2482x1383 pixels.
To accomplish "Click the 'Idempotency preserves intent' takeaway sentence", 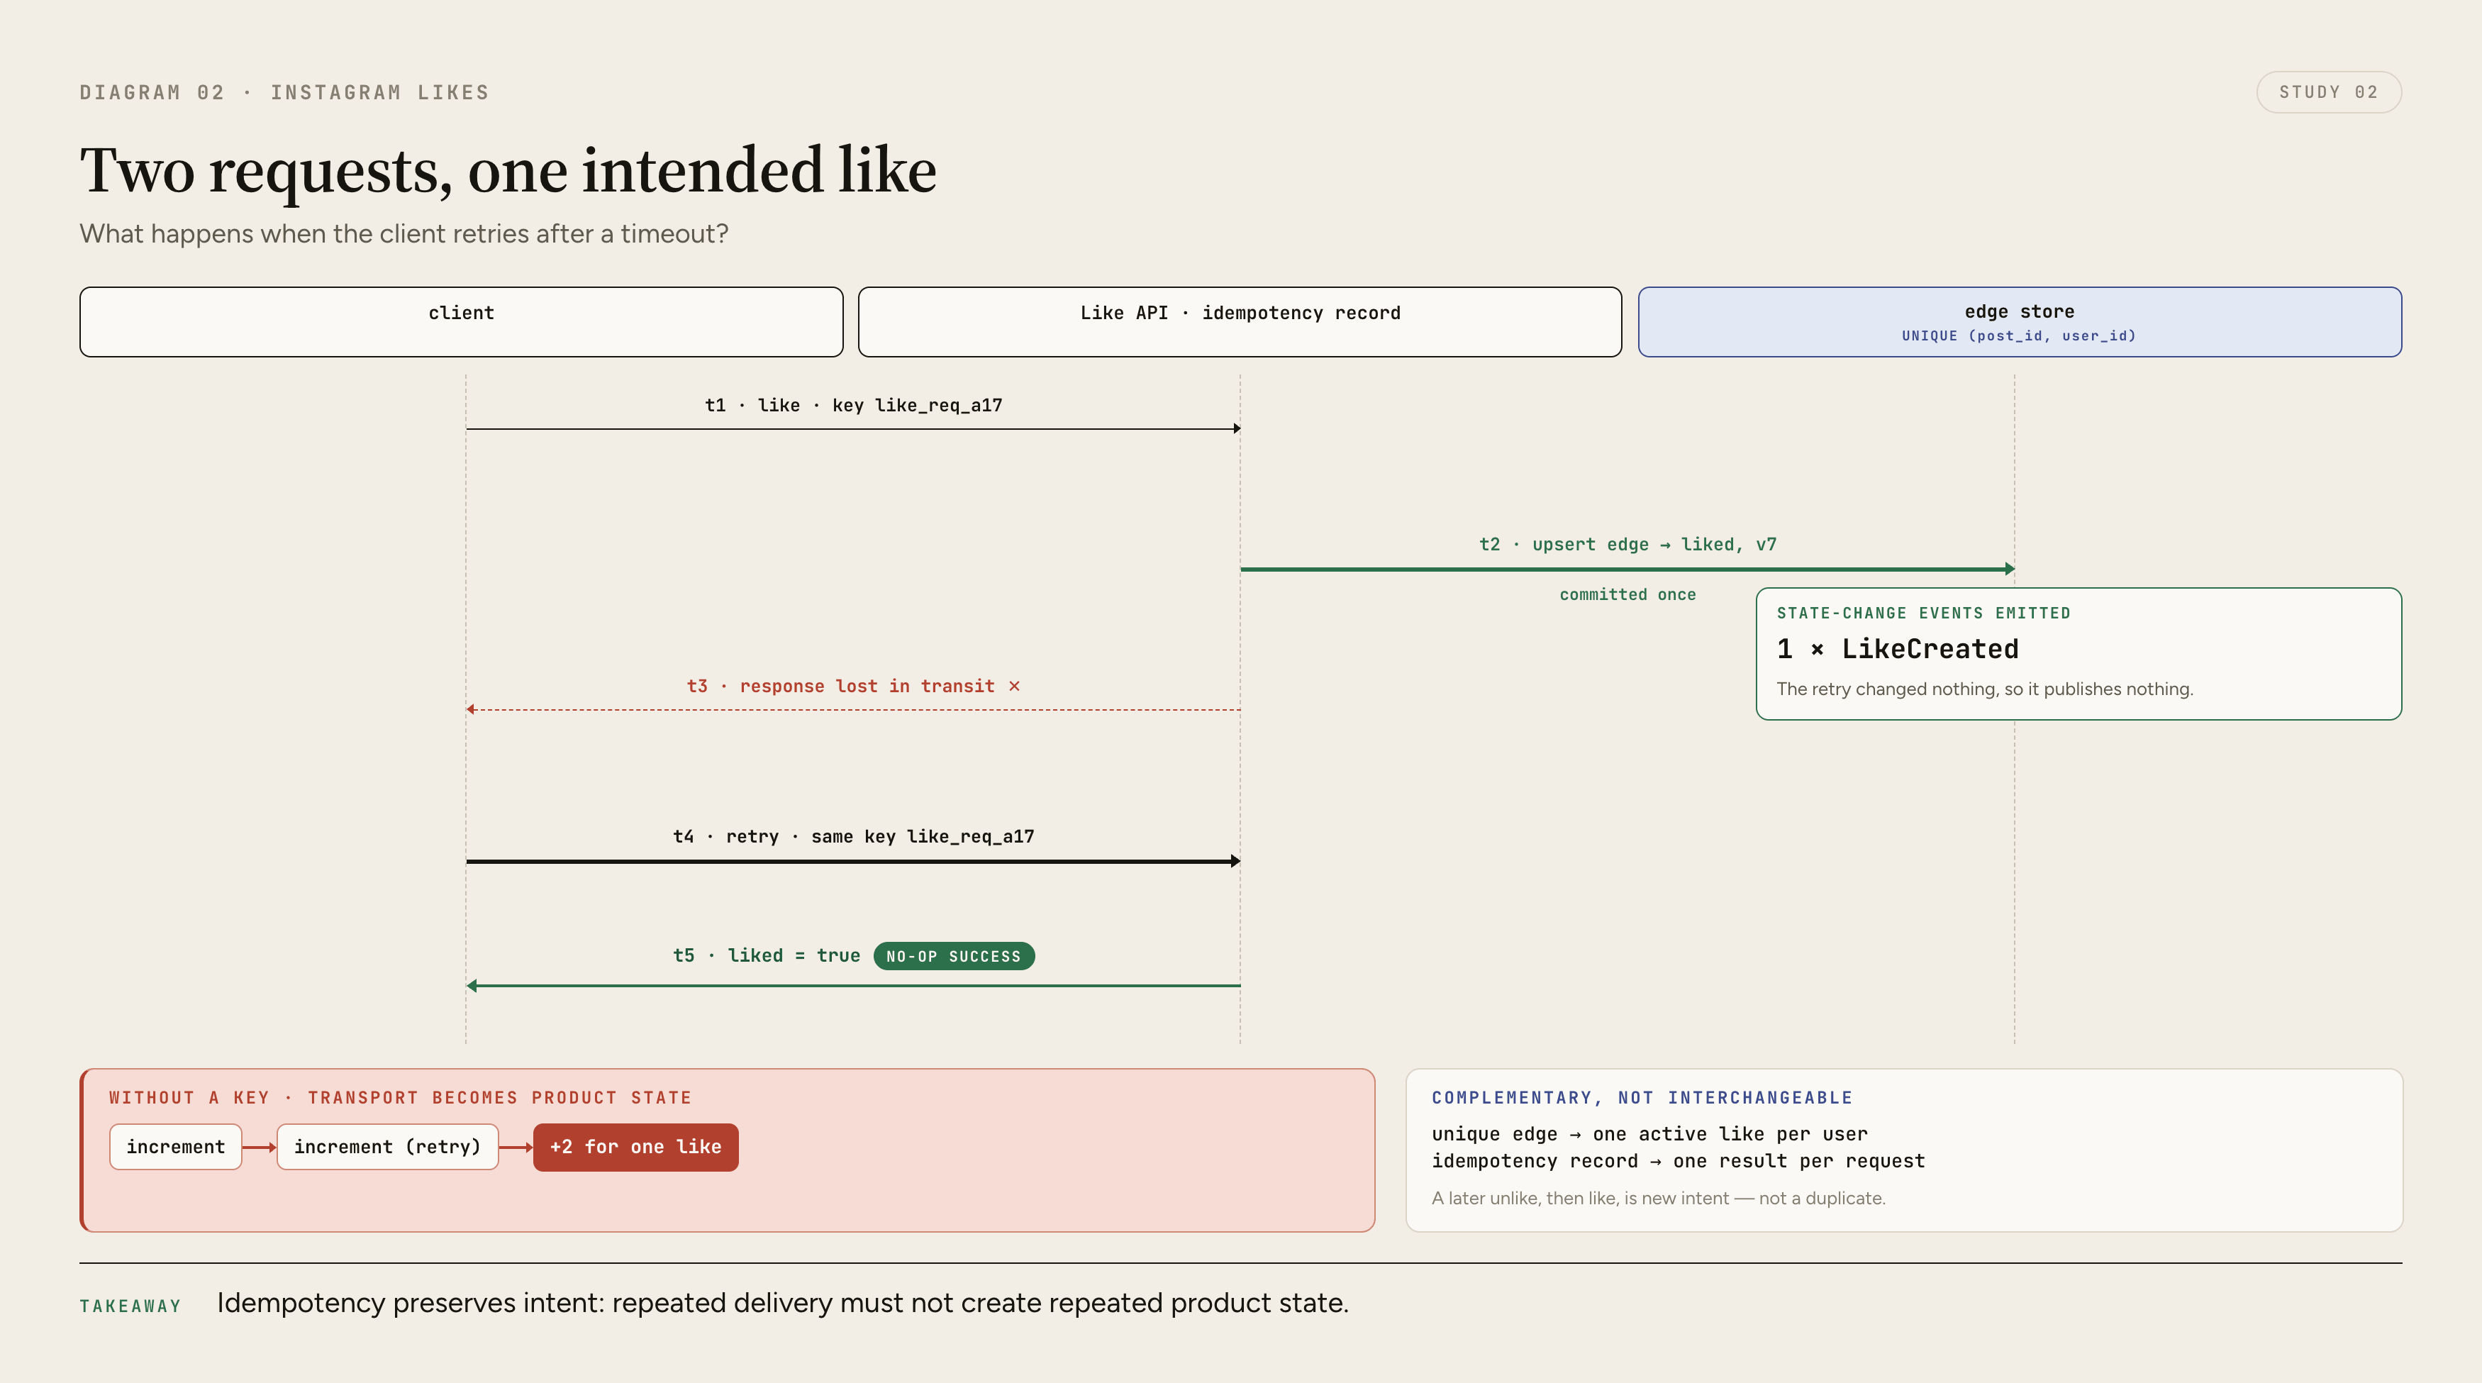I will tap(782, 1303).
